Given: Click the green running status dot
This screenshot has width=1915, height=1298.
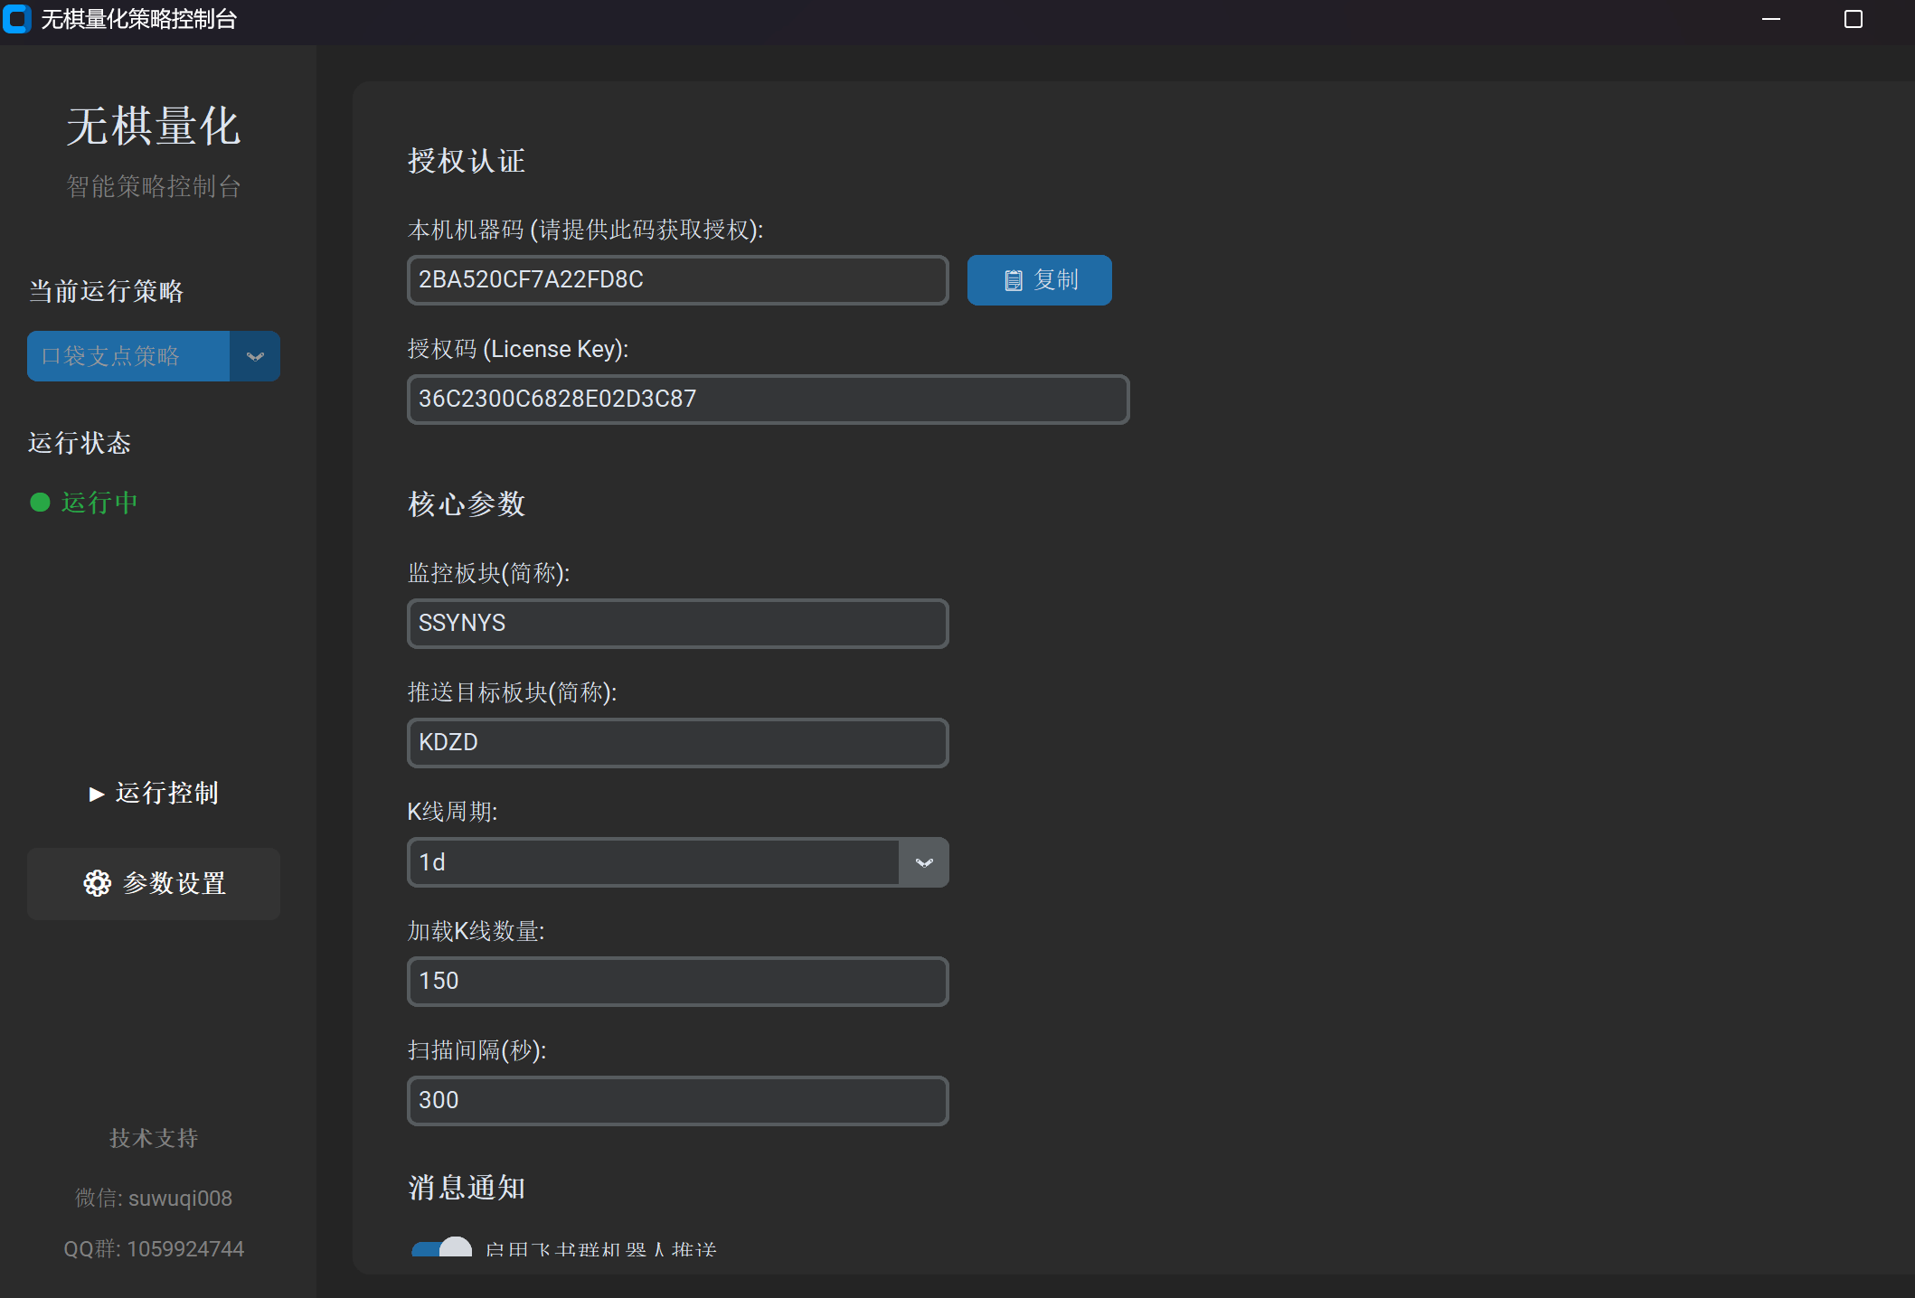Looking at the screenshot, I should (40, 503).
